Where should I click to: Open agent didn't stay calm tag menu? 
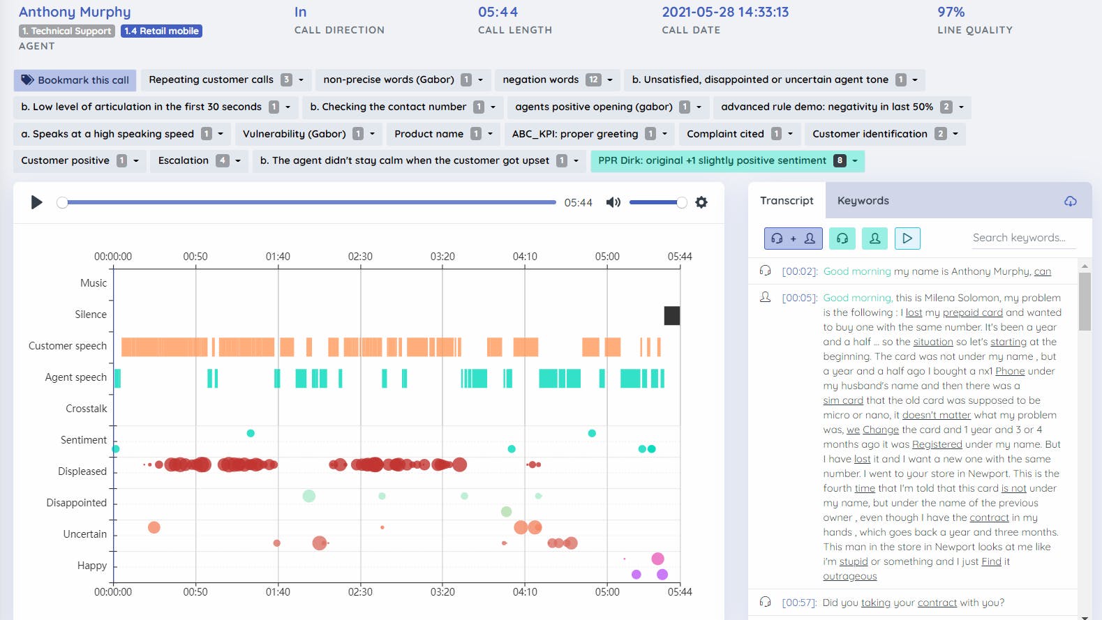pos(576,161)
